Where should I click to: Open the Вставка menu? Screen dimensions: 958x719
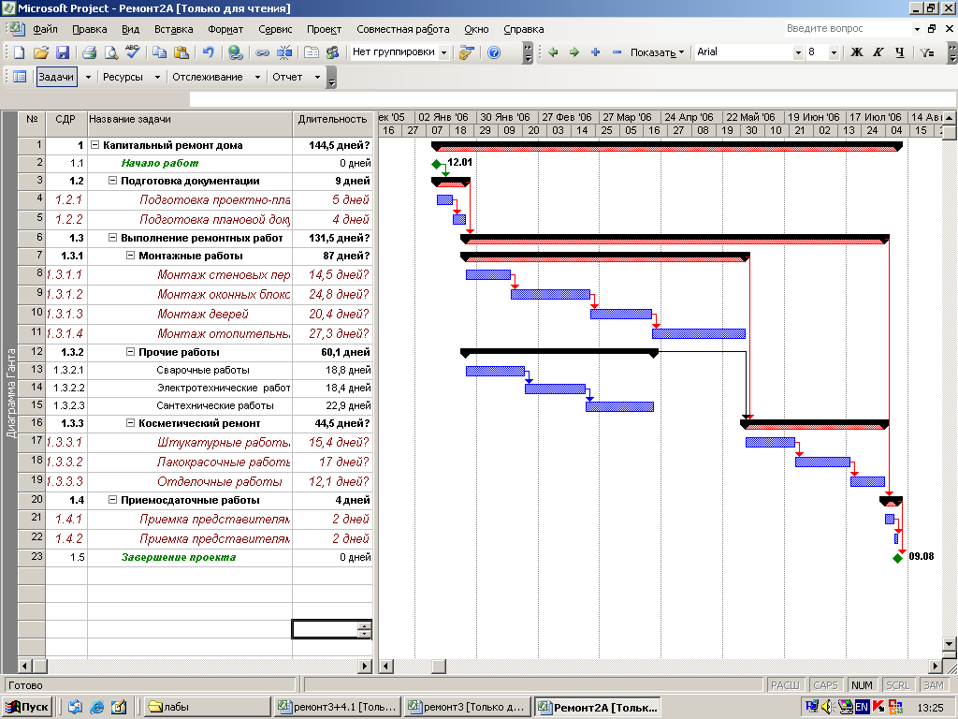[173, 29]
